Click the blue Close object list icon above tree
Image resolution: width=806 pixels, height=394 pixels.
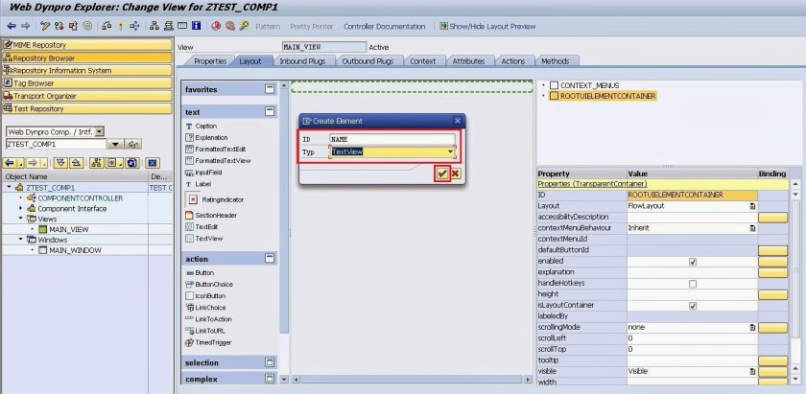click(x=152, y=163)
